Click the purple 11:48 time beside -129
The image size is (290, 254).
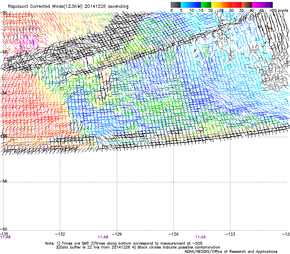point(103,237)
